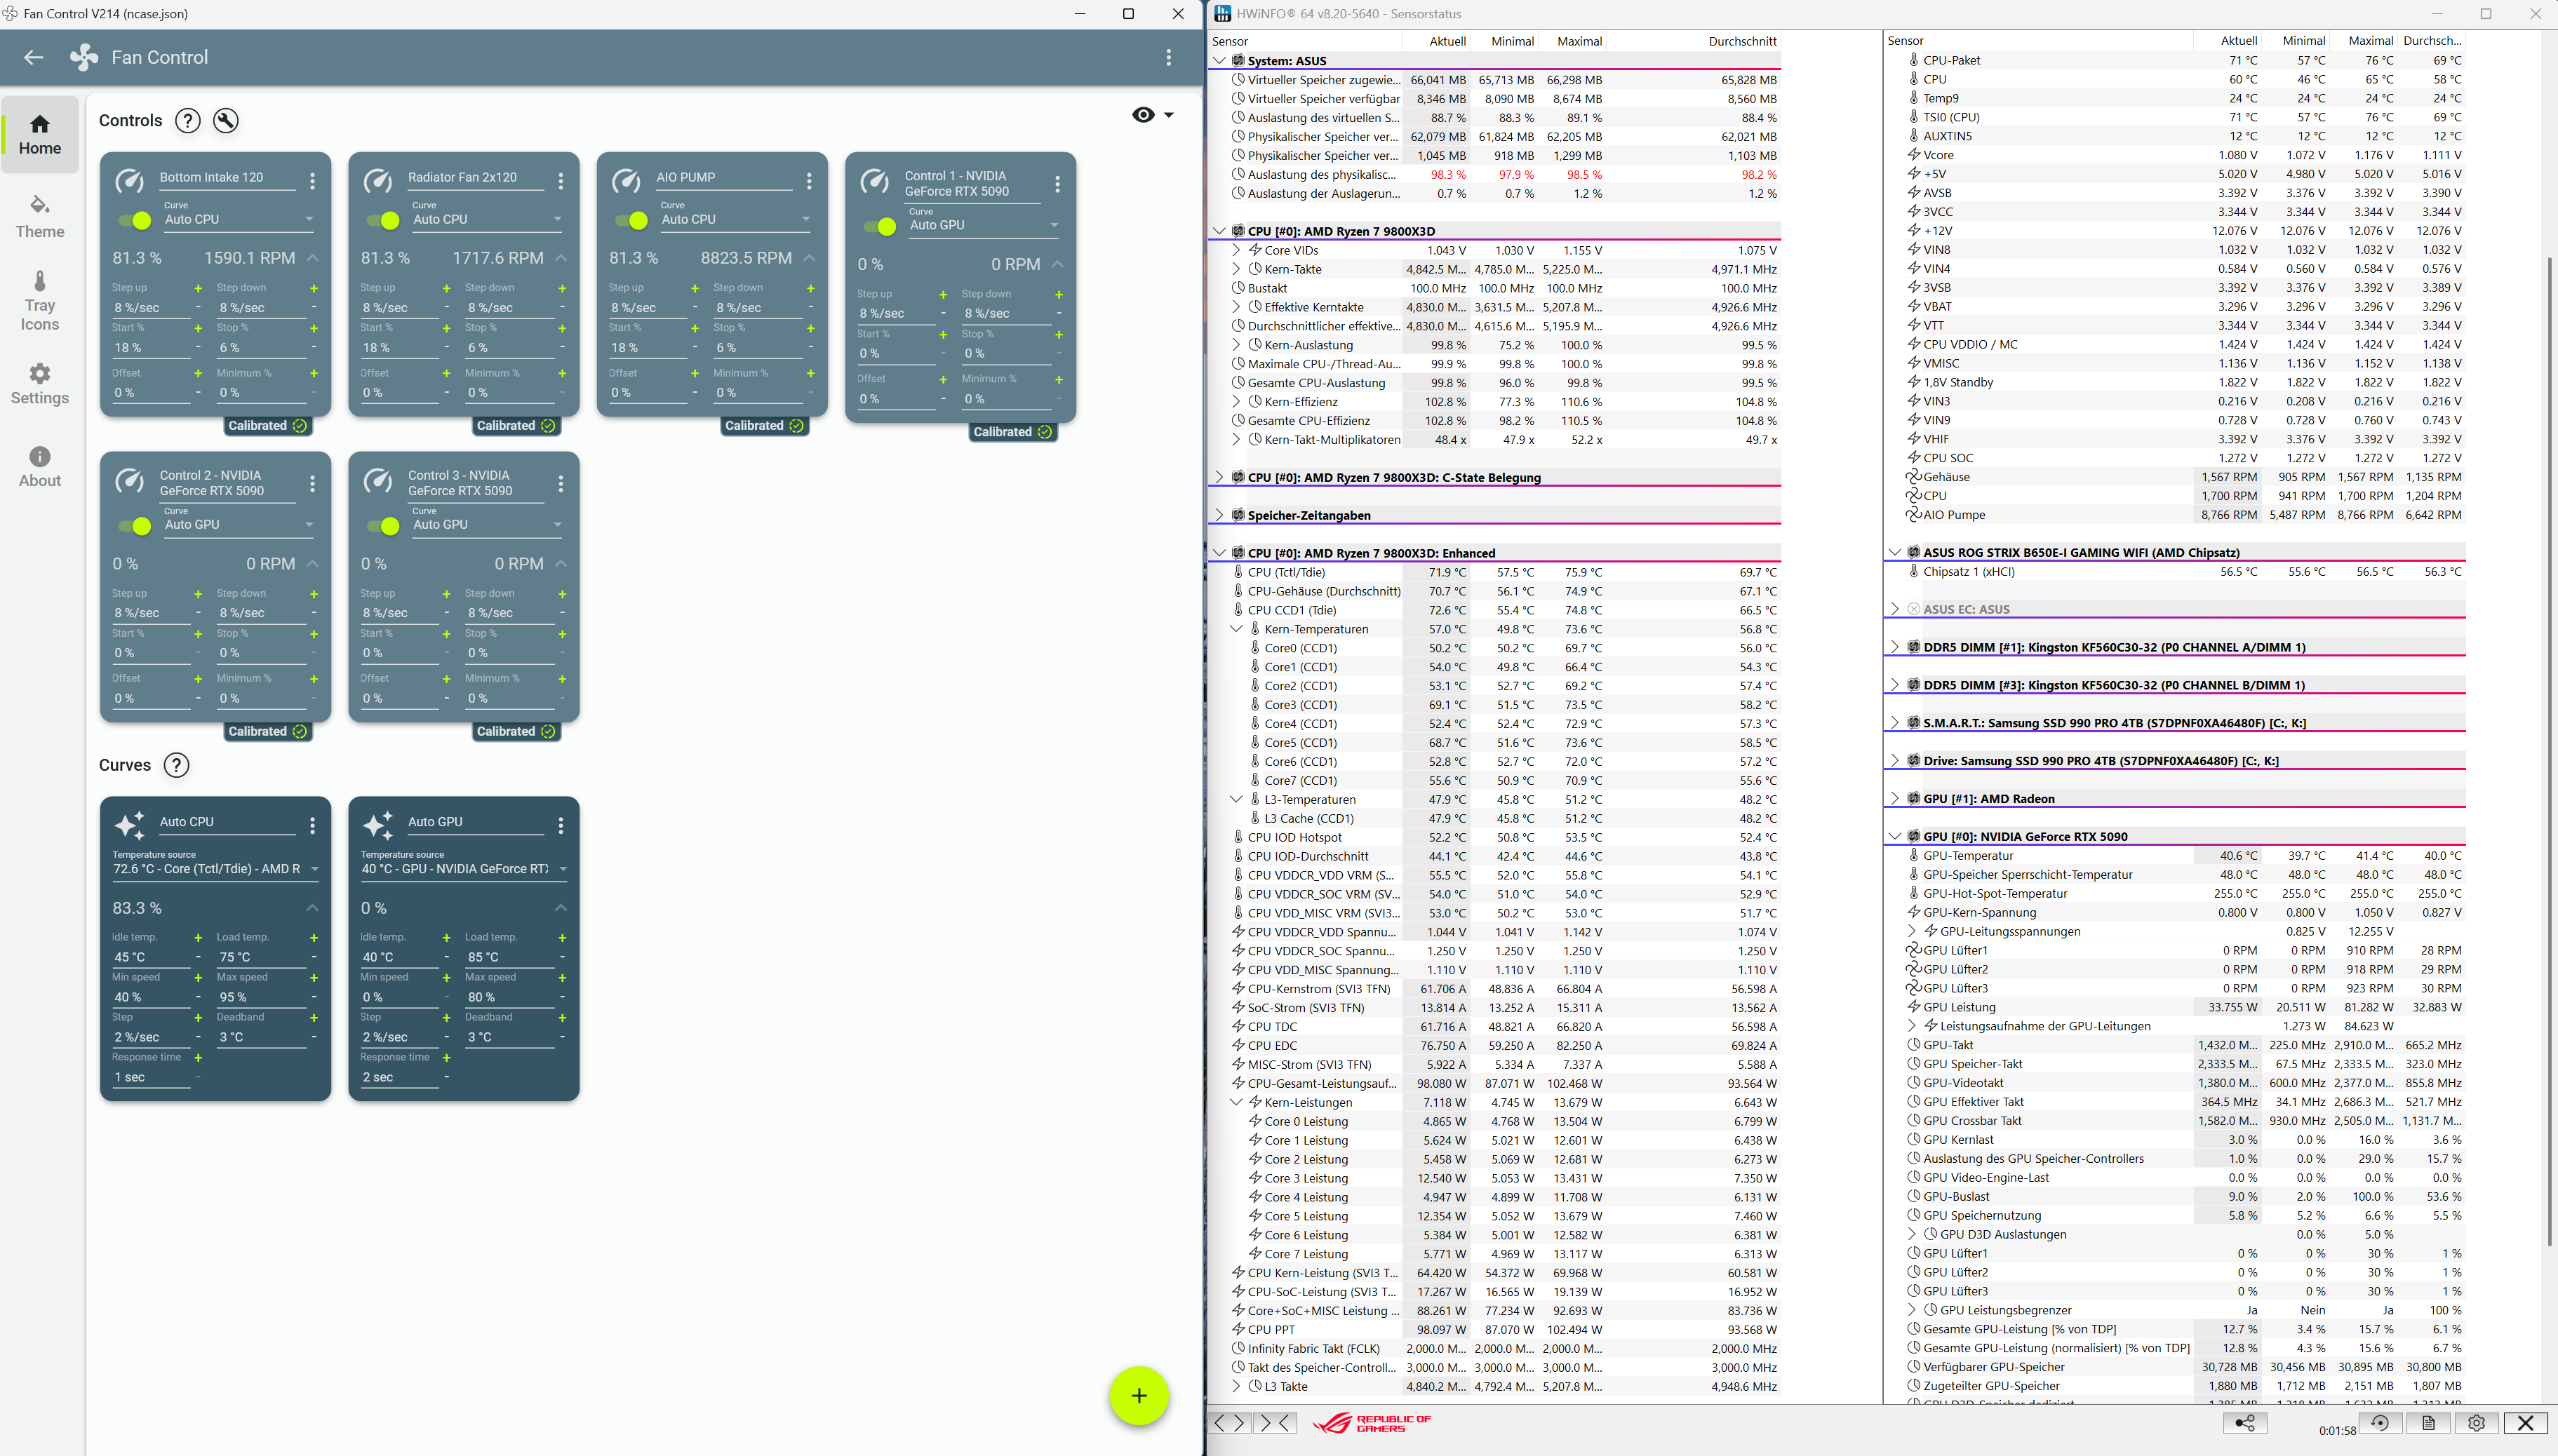Toggle the Control 2 NVIDIA fan switch
The image size is (2558, 1456).
(x=135, y=526)
